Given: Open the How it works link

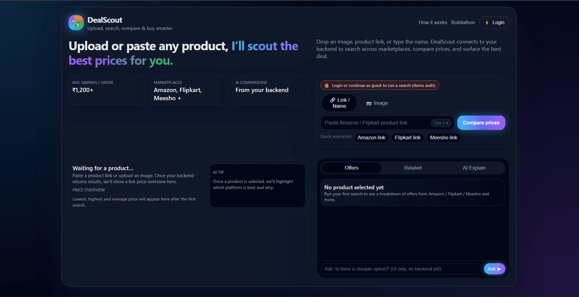Looking at the screenshot, I should [x=433, y=22].
